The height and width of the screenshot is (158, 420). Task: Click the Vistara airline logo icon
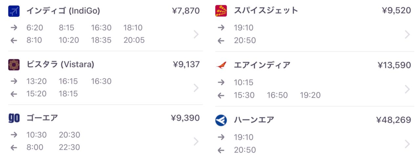coord(14,65)
